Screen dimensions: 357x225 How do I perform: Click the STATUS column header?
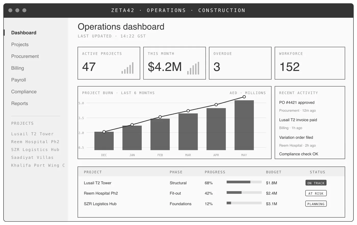(x=317, y=172)
